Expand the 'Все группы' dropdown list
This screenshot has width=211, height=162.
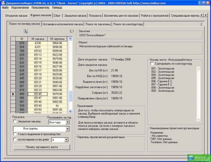[67, 129]
